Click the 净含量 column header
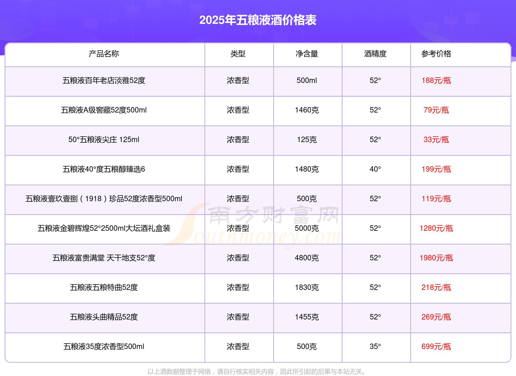516x376 pixels. click(307, 54)
